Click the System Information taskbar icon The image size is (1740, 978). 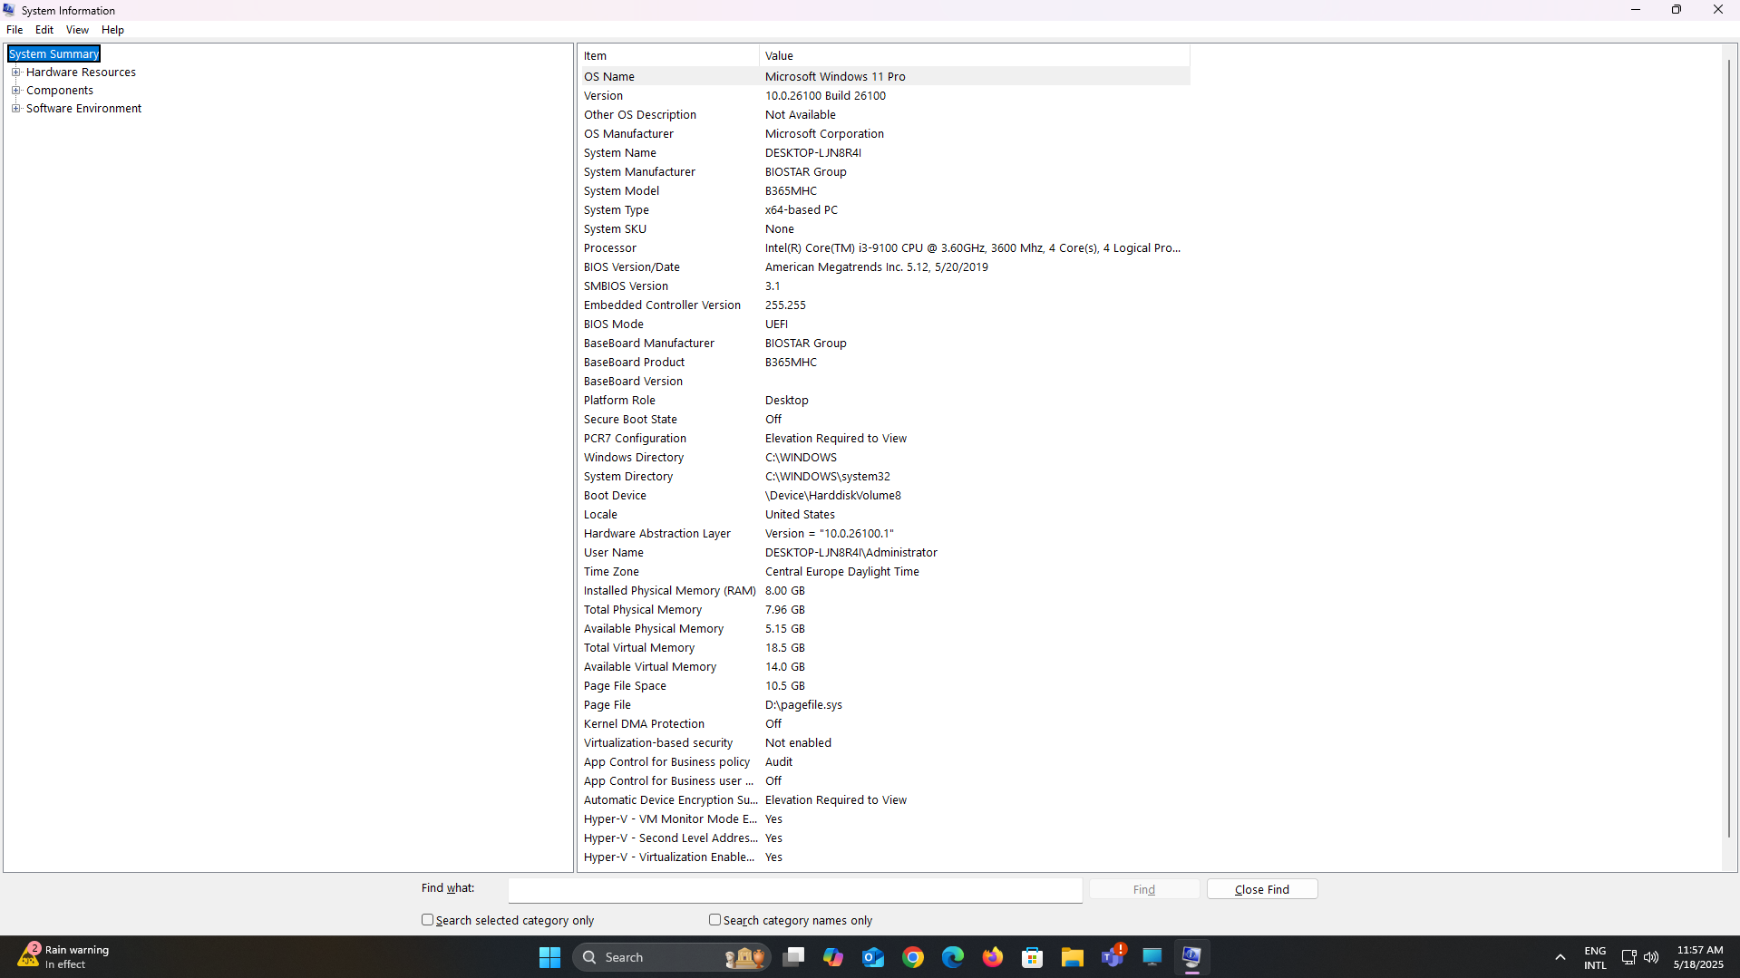tap(1192, 957)
